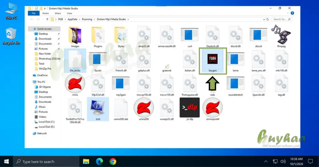
Task: Open the Plugins folder
Action: point(98,35)
